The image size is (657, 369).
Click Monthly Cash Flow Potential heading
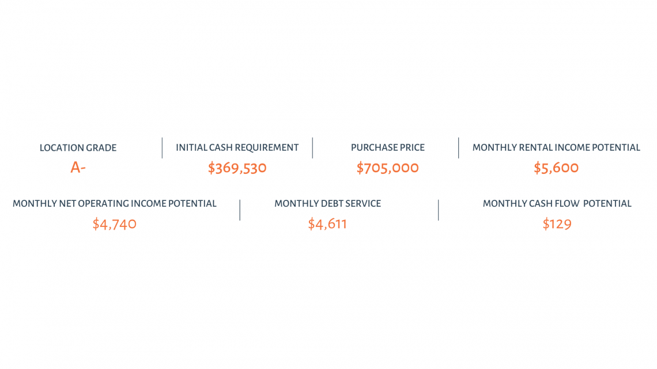[557, 204]
